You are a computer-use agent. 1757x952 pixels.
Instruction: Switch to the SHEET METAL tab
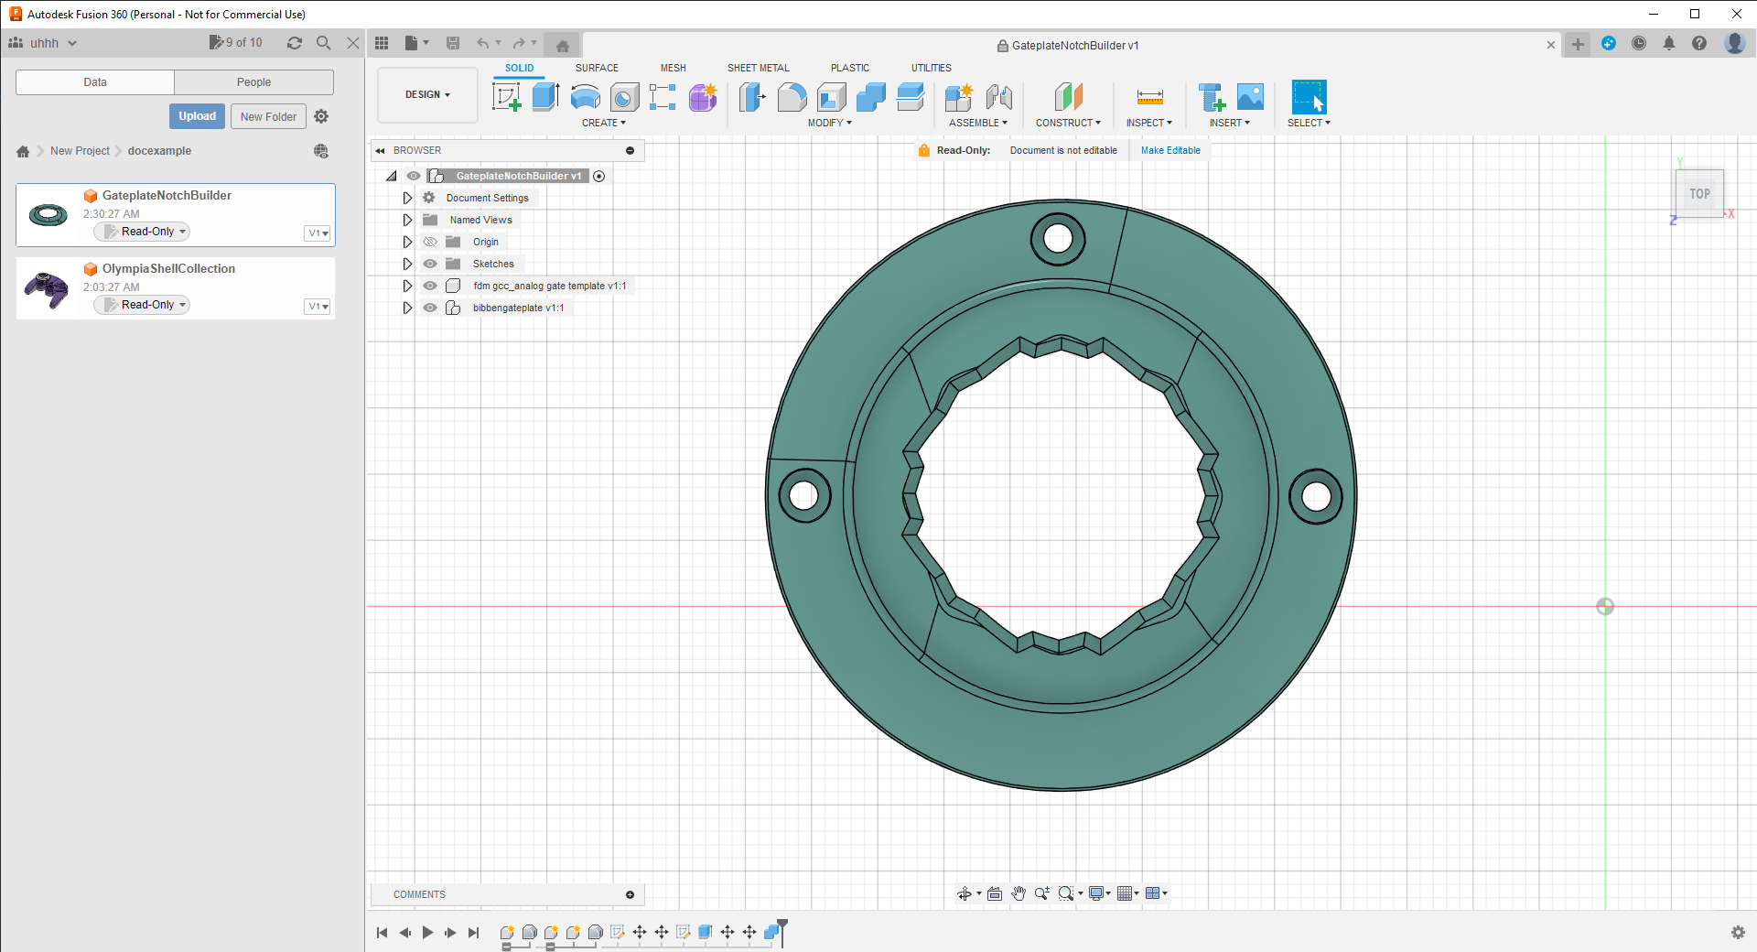pos(758,68)
